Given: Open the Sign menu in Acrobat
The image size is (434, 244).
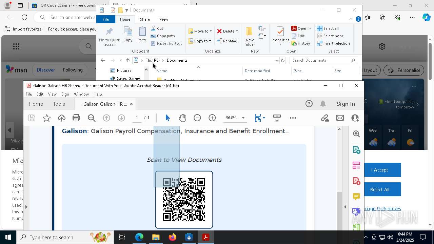Looking at the screenshot, I should pos(65,94).
